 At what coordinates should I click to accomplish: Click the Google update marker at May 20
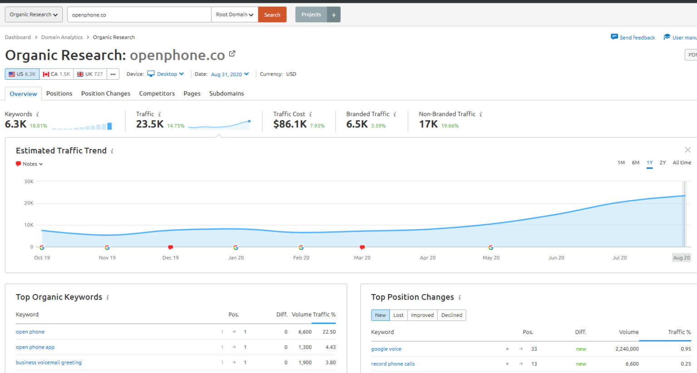point(491,247)
